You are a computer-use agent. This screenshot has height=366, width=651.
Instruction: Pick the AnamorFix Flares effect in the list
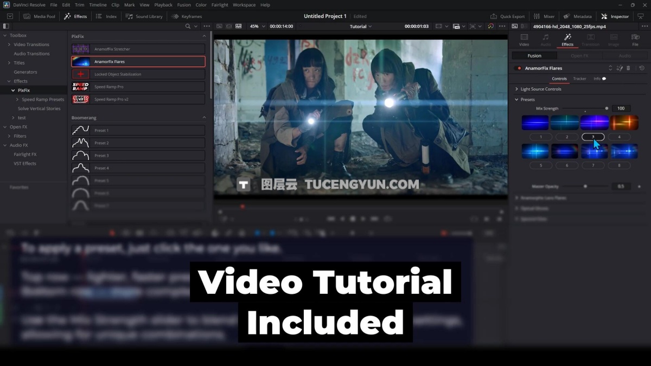pyautogui.click(x=138, y=62)
